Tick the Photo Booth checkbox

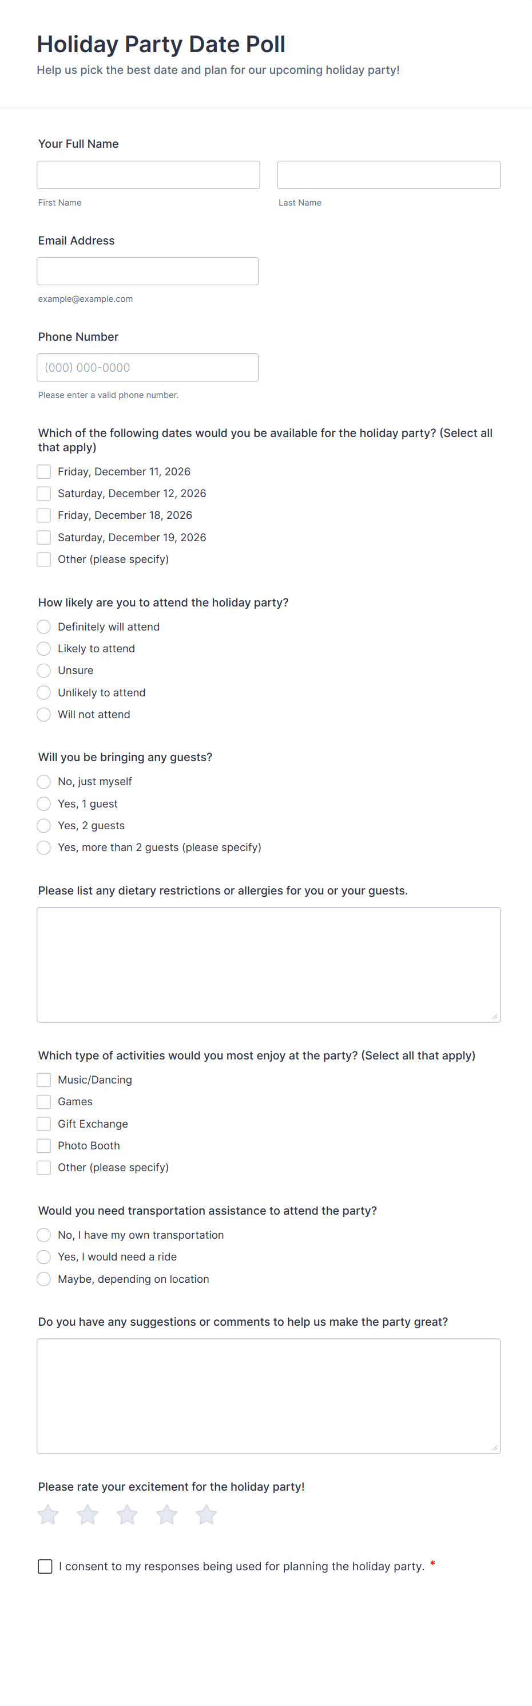click(x=43, y=1145)
